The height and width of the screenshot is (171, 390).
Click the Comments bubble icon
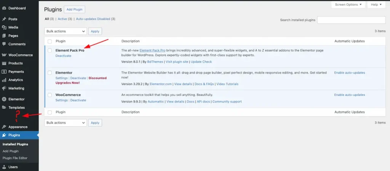[x=4, y=44]
